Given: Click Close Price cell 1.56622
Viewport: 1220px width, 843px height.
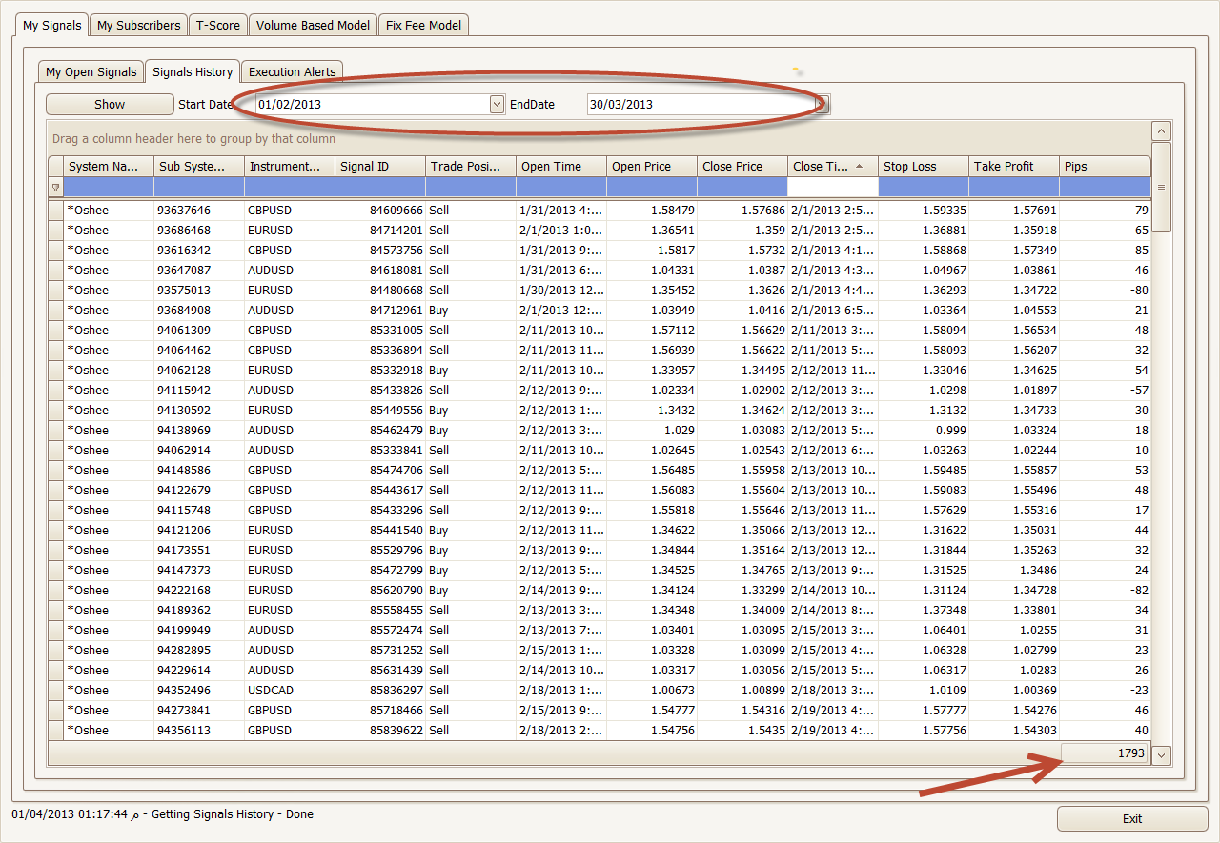Looking at the screenshot, I should pos(742,350).
